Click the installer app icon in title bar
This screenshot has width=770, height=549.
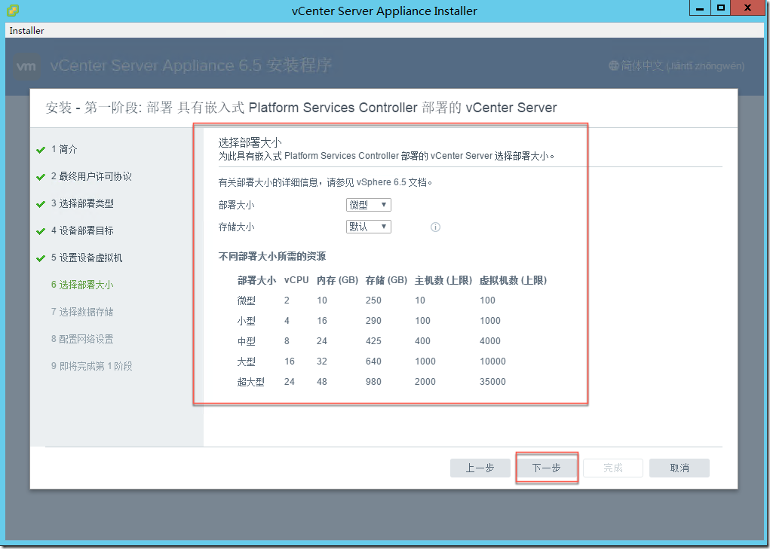pyautogui.click(x=13, y=11)
